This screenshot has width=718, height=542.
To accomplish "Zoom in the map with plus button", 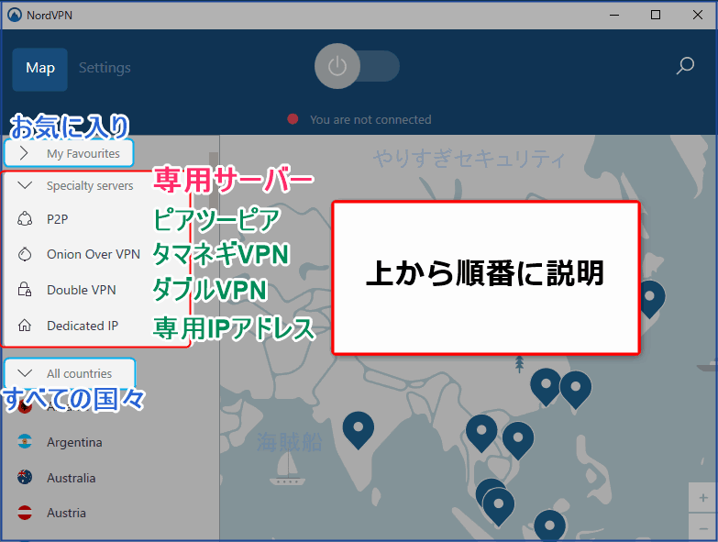I will click(703, 498).
